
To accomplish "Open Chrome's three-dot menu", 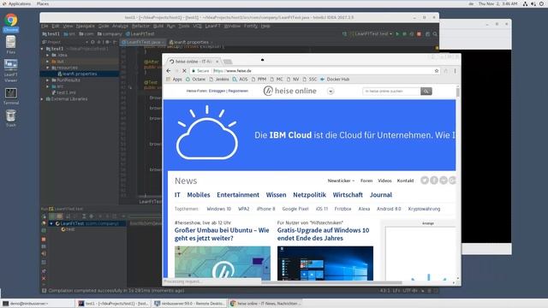I will coord(455,71).
